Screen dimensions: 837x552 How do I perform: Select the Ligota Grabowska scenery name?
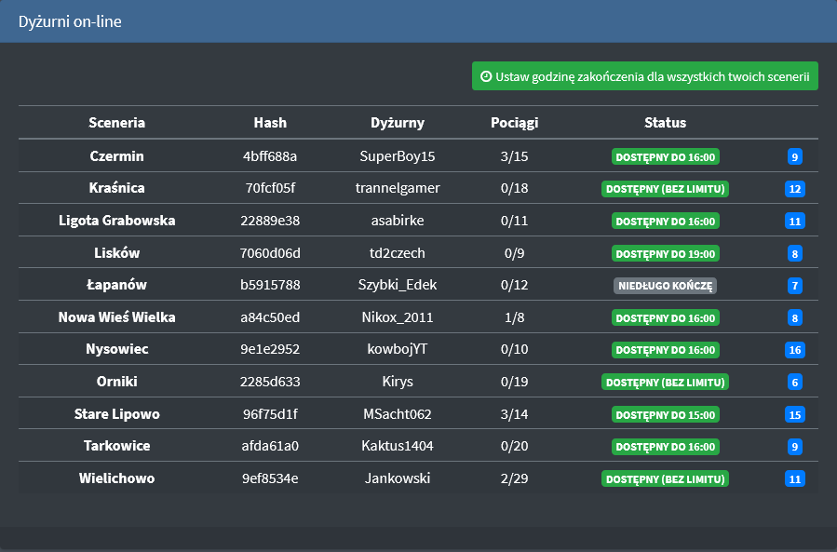tap(116, 221)
